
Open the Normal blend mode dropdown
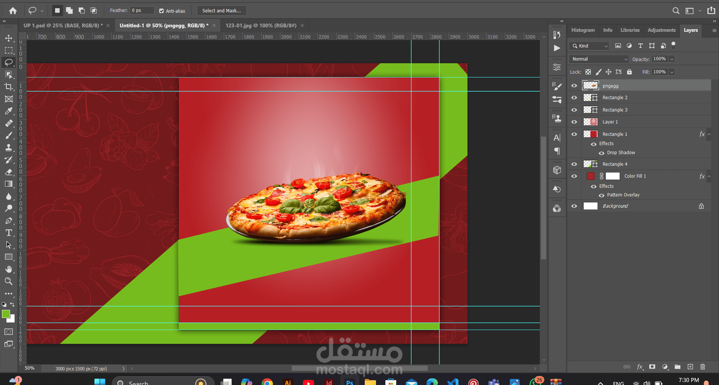599,59
